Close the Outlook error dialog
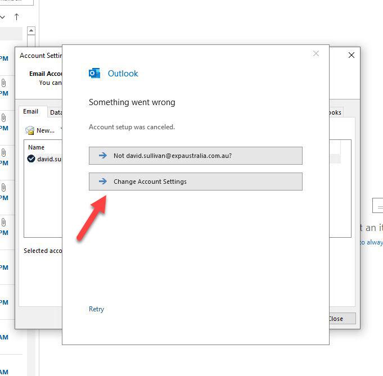The height and width of the screenshot is (376, 383). (316, 53)
